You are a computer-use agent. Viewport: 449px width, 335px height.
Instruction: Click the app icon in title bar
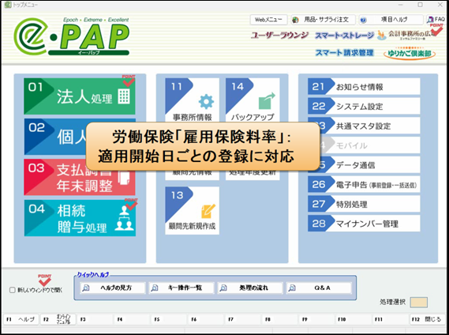(8, 5)
